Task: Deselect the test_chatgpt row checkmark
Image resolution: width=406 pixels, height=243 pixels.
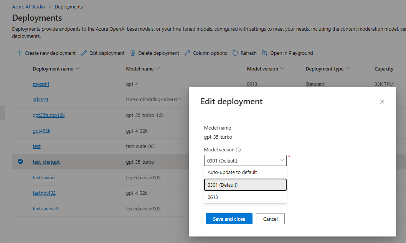Action: point(20,161)
